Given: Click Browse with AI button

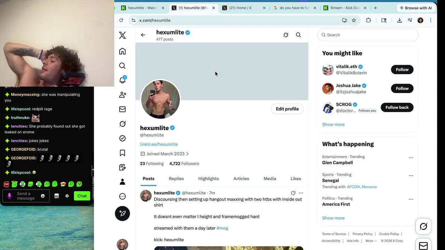Looking at the screenshot, I should pyautogui.click(x=416, y=8).
